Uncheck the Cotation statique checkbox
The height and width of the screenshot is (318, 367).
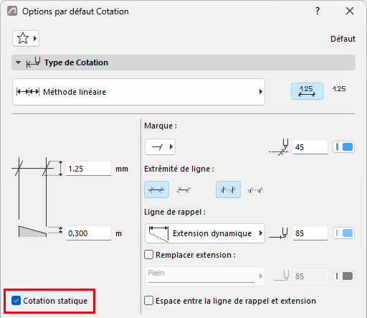click(x=16, y=301)
